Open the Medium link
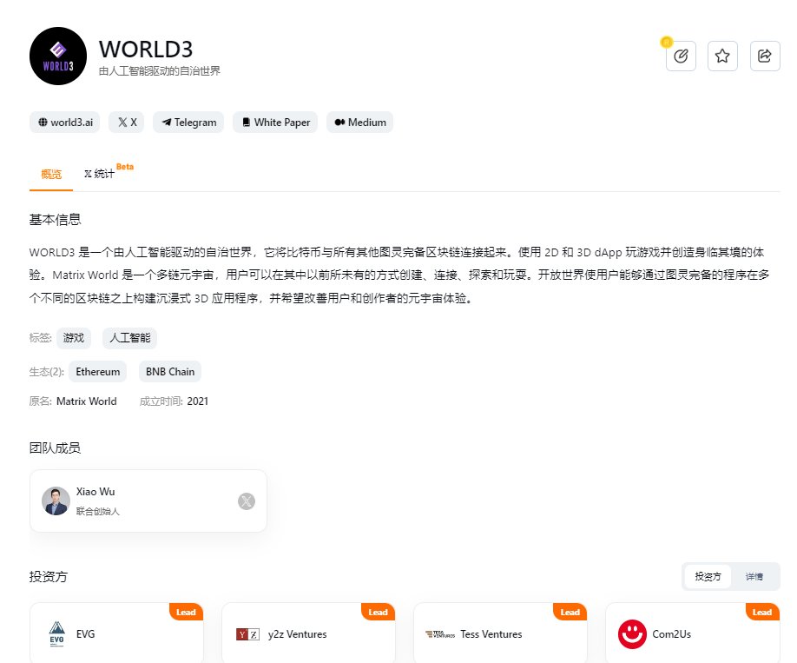The width and height of the screenshot is (797, 663). pos(360,123)
